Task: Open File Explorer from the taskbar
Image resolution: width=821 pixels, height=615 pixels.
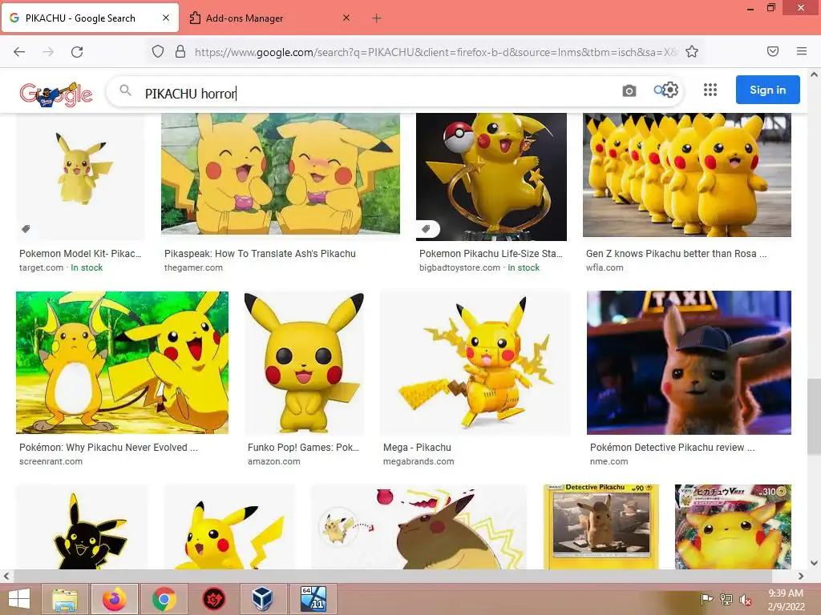Action: [x=65, y=599]
